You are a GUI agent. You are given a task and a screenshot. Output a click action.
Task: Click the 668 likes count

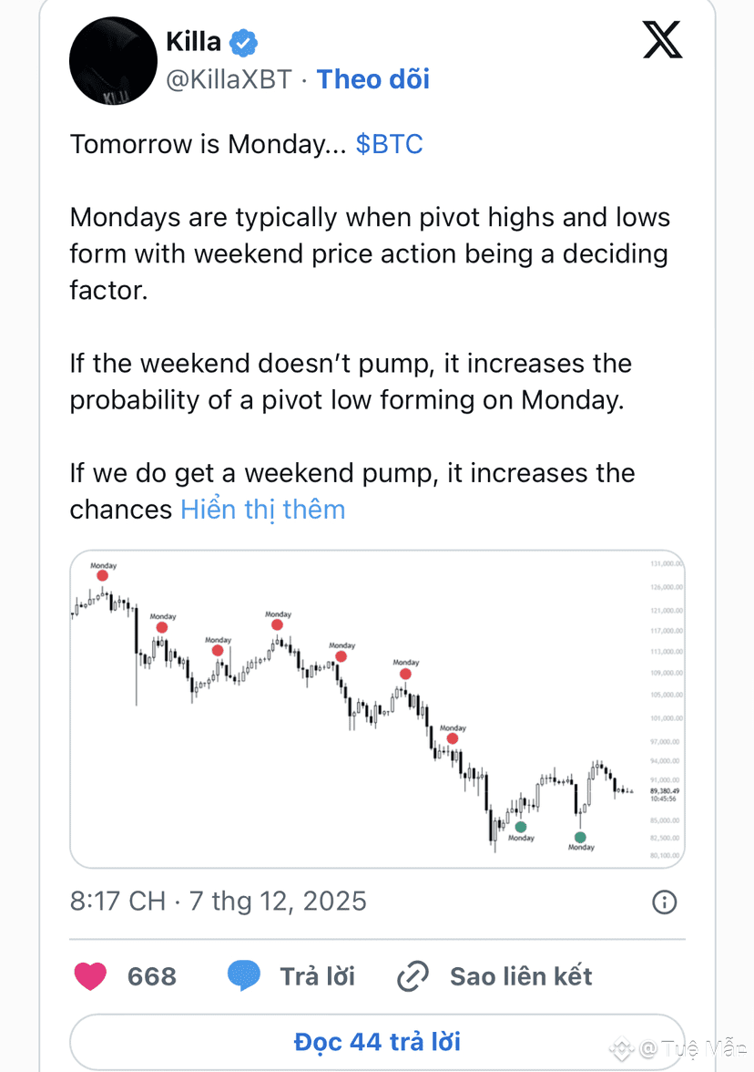(x=152, y=976)
